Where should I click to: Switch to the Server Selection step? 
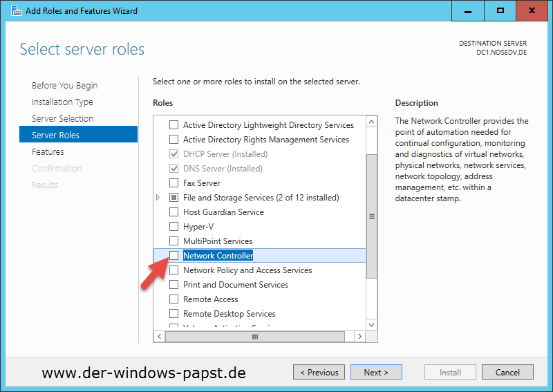(62, 119)
